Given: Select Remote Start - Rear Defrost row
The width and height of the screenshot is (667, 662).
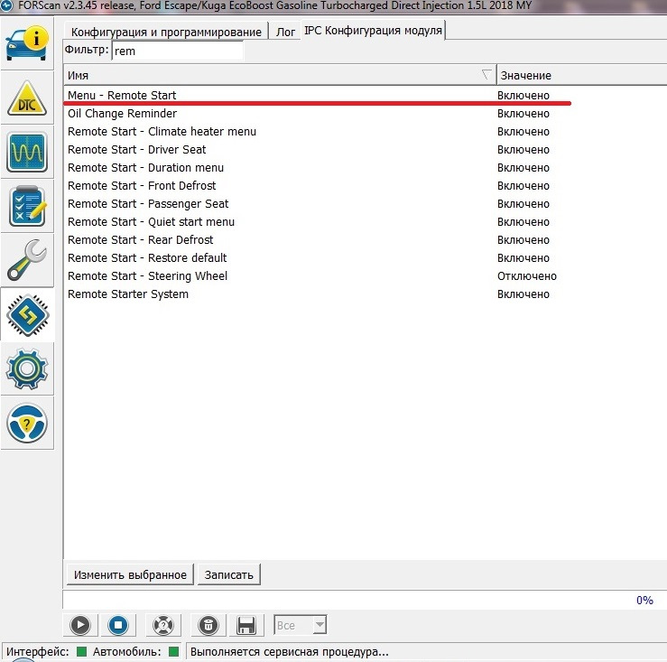Looking at the screenshot, I should (365, 240).
